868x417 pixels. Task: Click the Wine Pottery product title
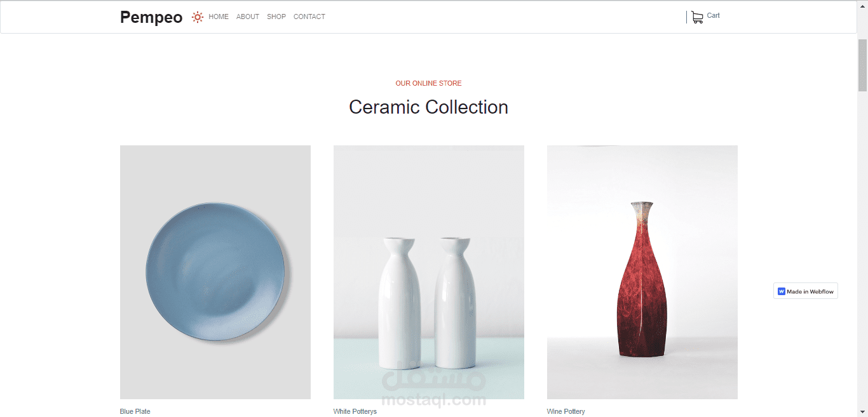coord(566,411)
